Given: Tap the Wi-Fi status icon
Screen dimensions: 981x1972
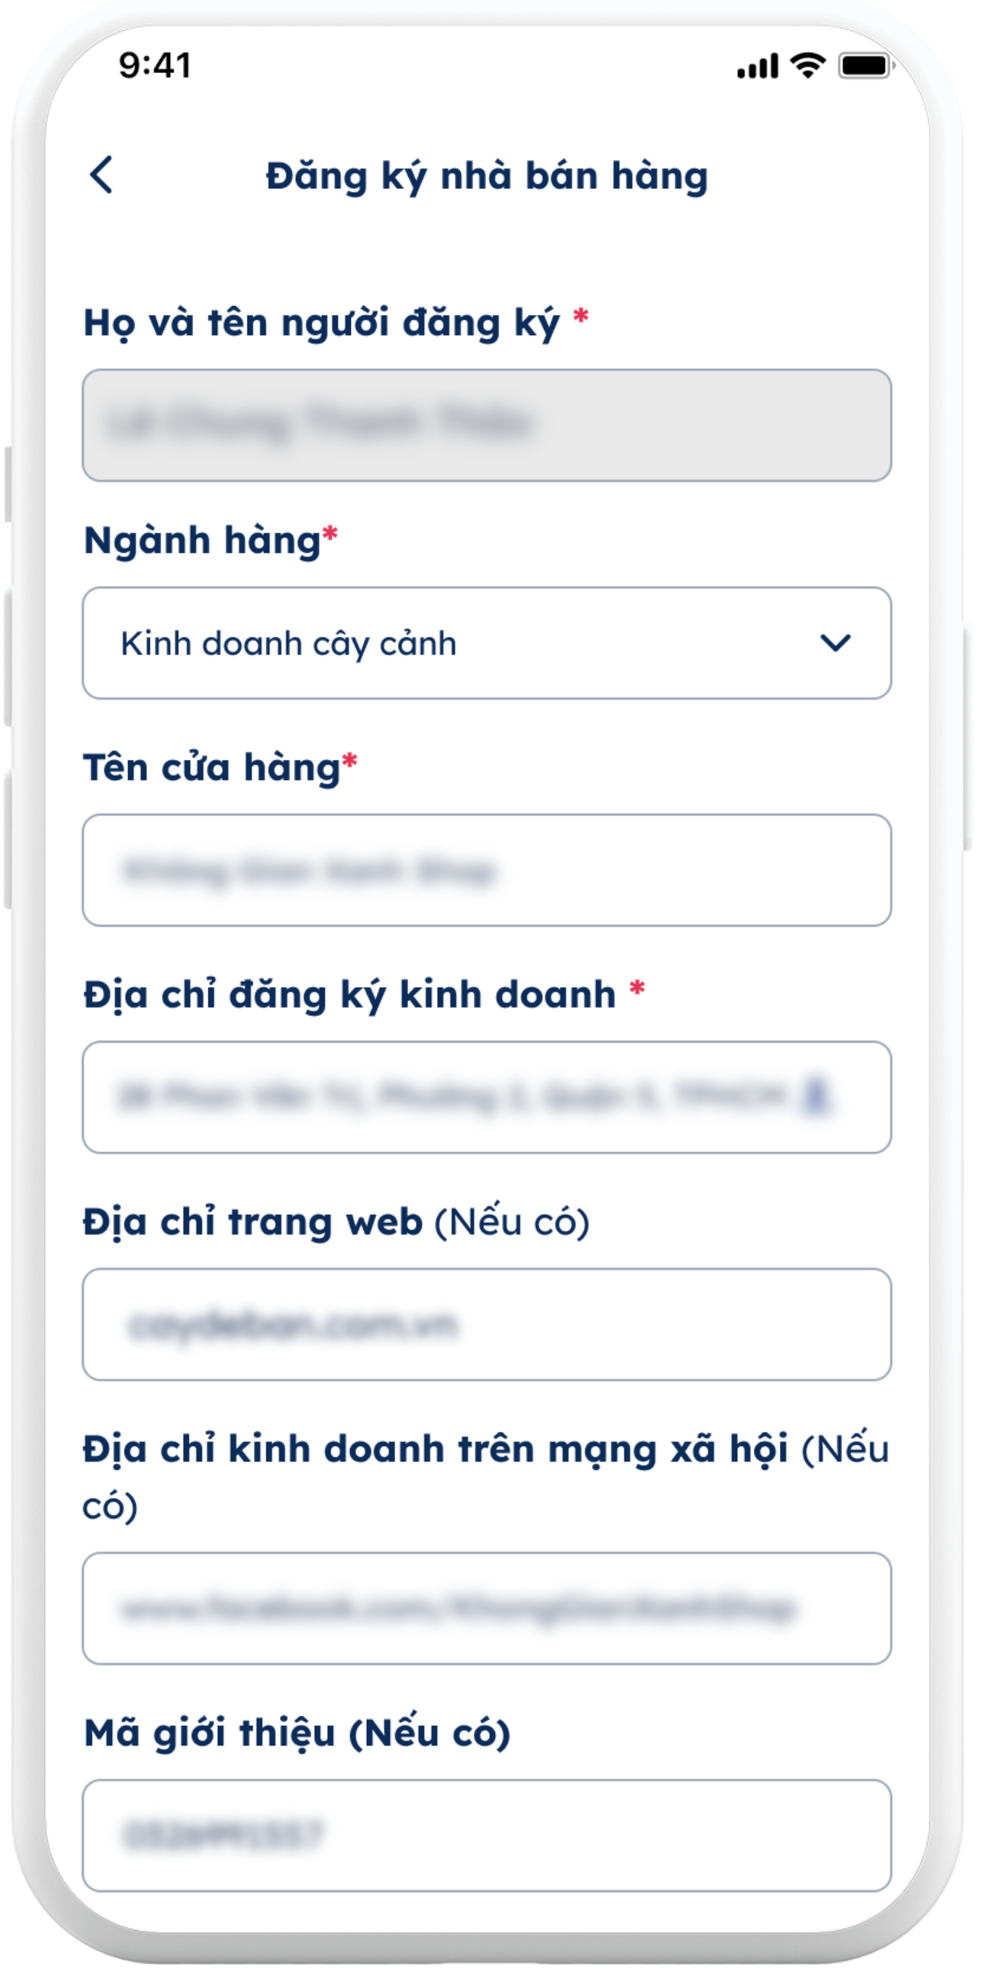Looking at the screenshot, I should pyautogui.click(x=807, y=65).
